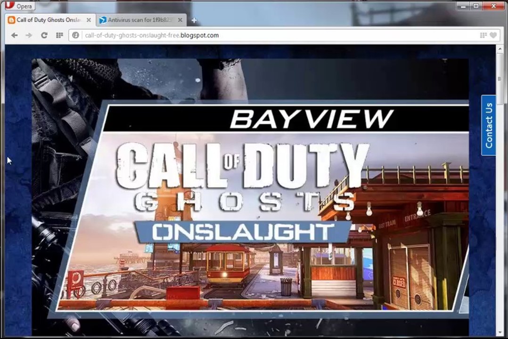Close the Opera window

(x=494, y=6)
